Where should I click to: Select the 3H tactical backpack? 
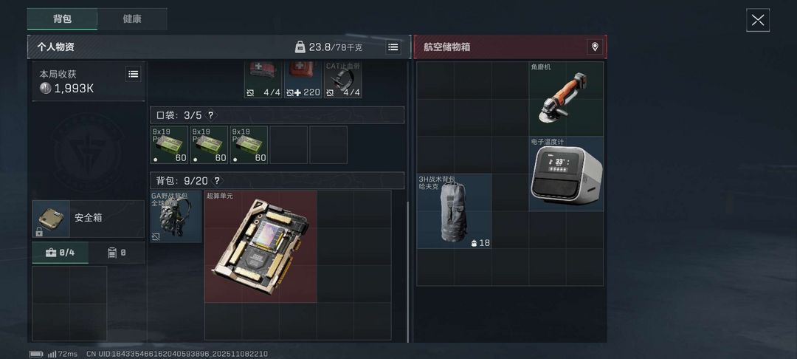coord(455,211)
